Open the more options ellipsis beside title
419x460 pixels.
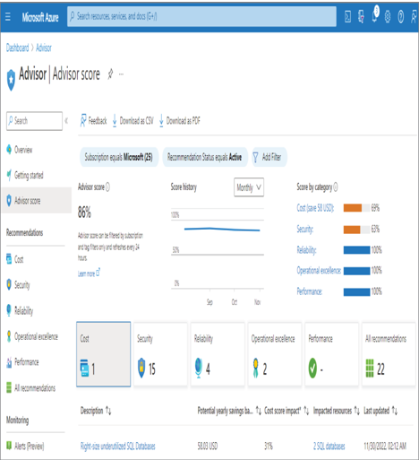[x=121, y=74]
